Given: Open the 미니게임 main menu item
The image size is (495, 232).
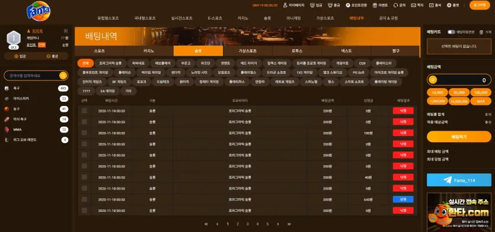Looking at the screenshot, I should [293, 18].
